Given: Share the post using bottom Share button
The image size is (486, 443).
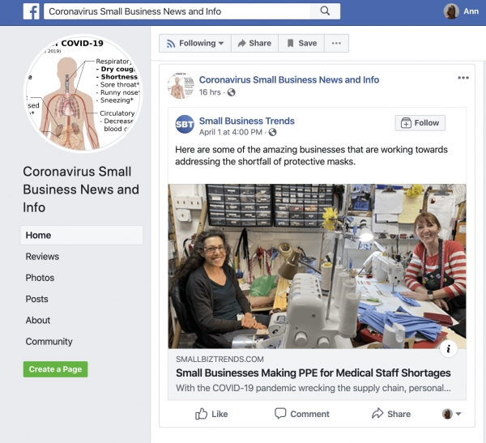Looking at the screenshot, I should coord(391,414).
